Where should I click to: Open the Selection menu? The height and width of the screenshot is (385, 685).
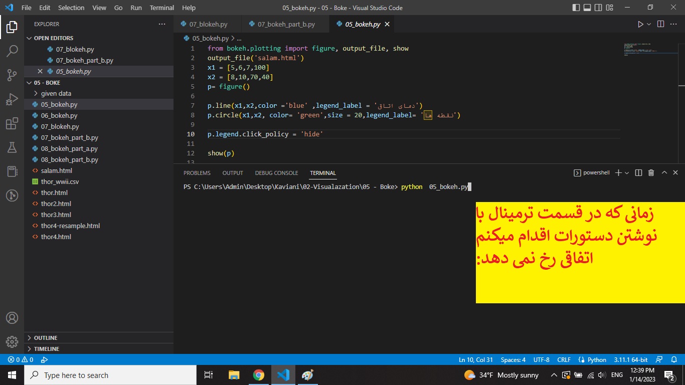[71, 8]
